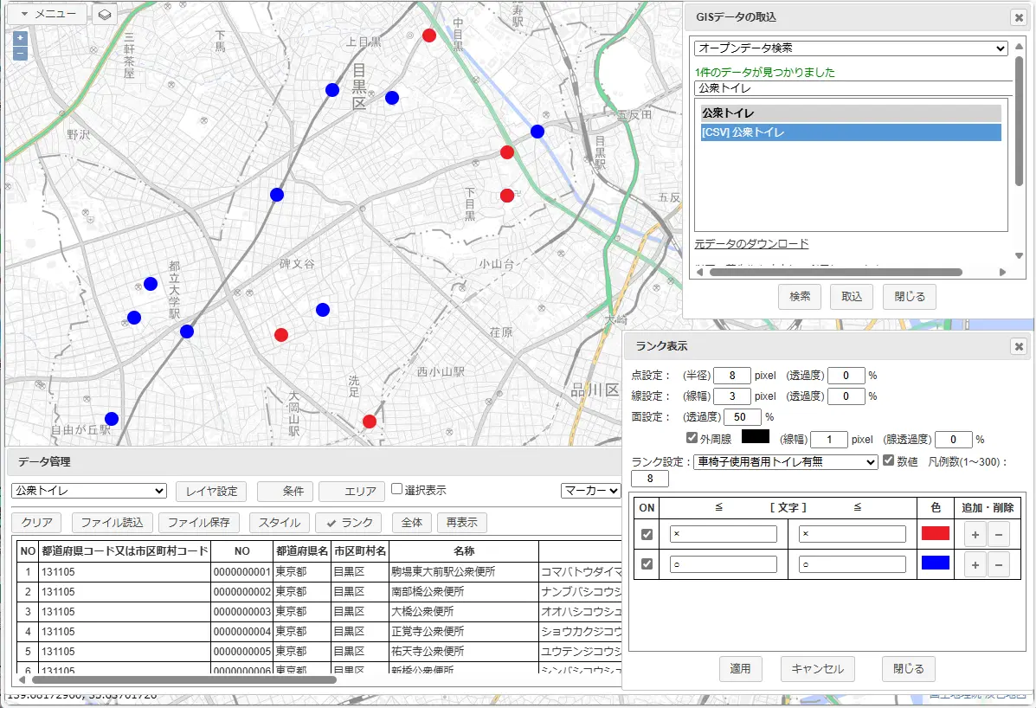Viewport: 1036px width, 708px height.
Task: Close the ランク表示 panel with X icon
Action: pos(1019,346)
